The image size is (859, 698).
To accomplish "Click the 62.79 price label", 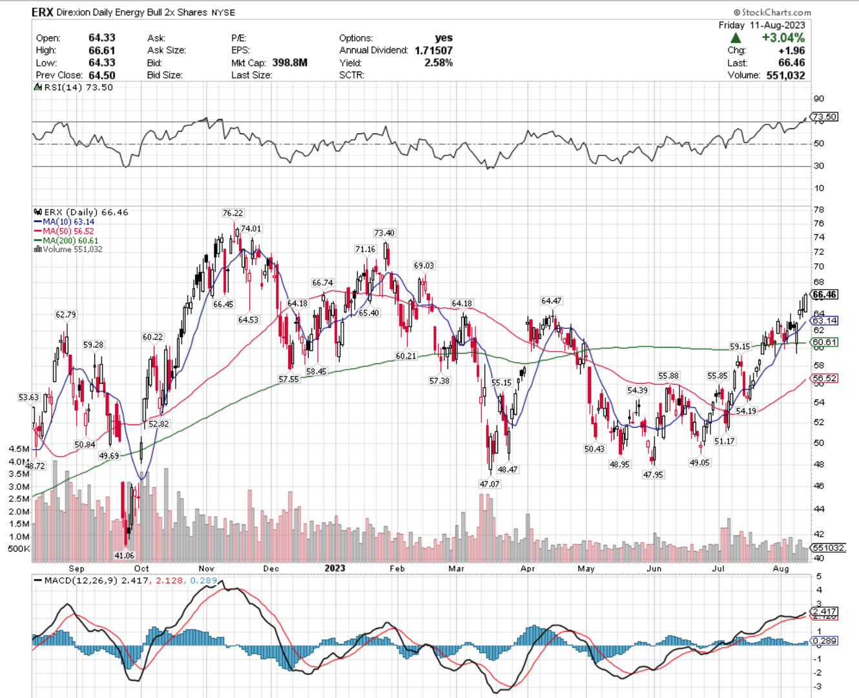I will (x=65, y=315).
